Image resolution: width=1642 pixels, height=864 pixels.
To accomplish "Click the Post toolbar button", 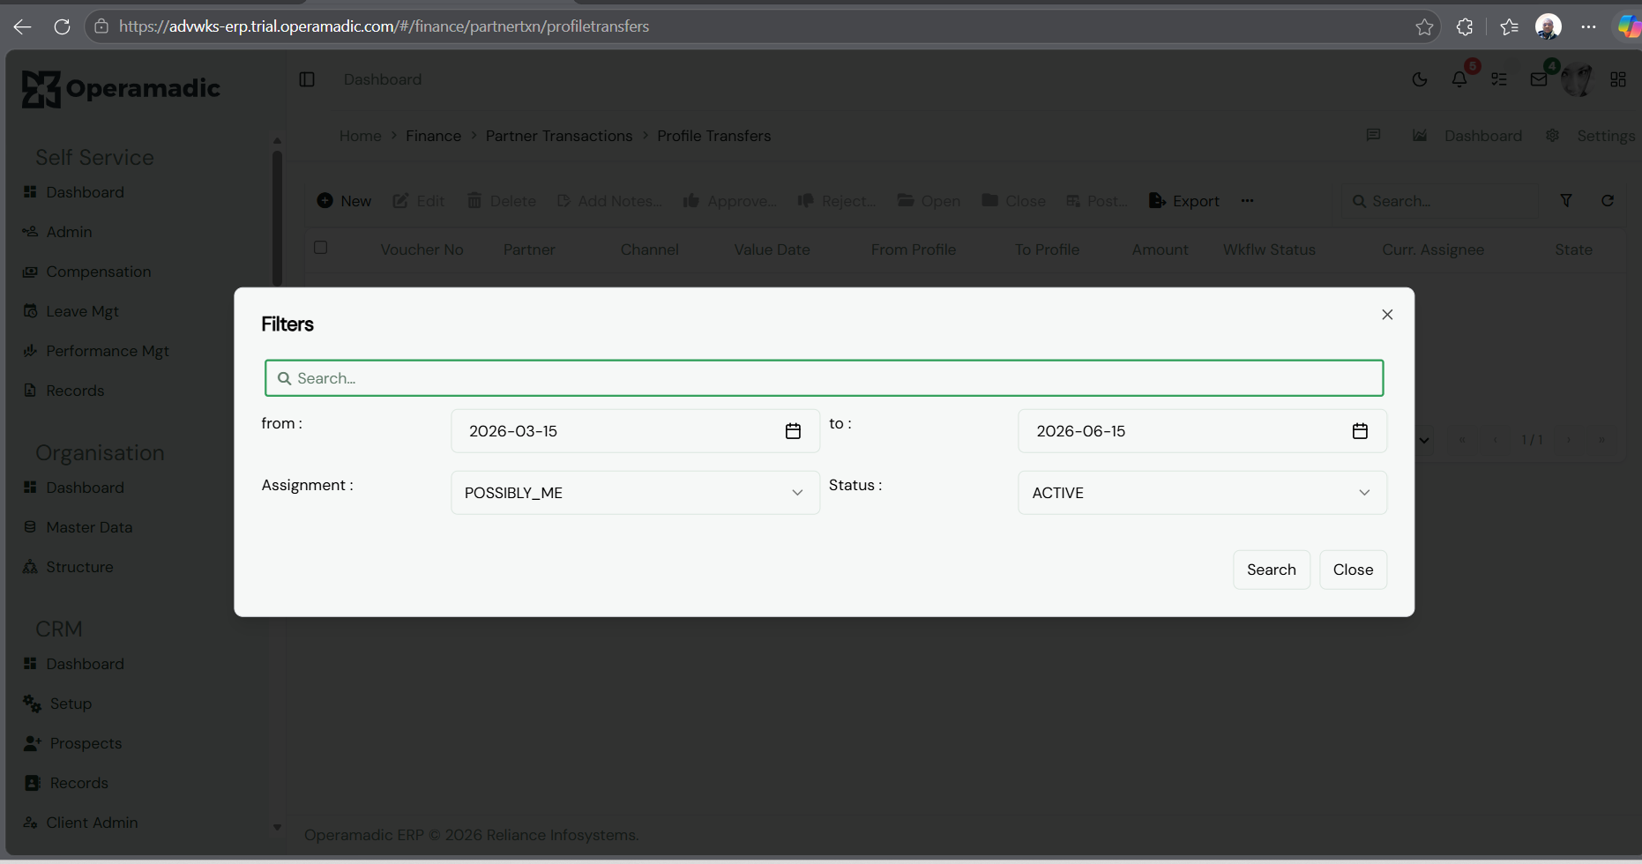I will (x=1097, y=201).
